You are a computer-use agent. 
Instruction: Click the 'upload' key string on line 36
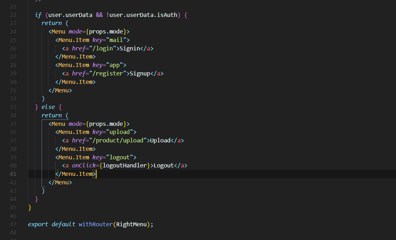click(120, 132)
